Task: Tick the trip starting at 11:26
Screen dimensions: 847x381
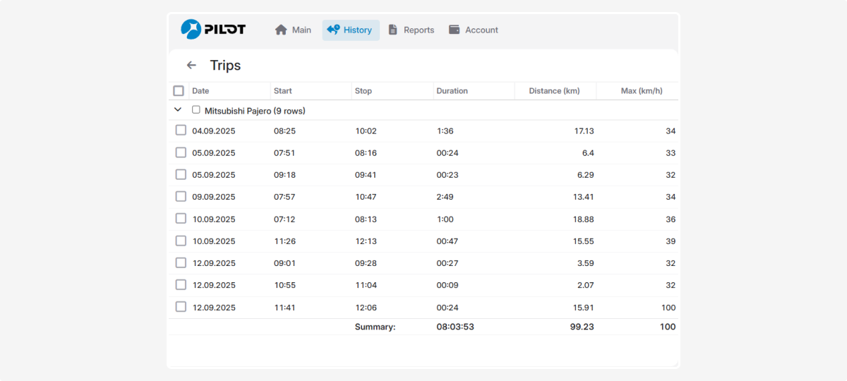Action: tap(181, 241)
